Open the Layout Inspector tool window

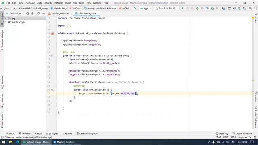click(242, 133)
